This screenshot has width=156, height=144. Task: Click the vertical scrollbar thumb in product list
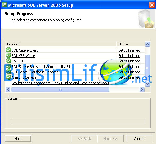pyautogui.click(x=147, y=68)
